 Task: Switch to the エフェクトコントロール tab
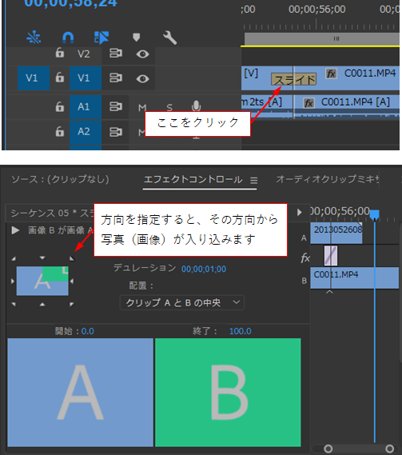pos(193,179)
